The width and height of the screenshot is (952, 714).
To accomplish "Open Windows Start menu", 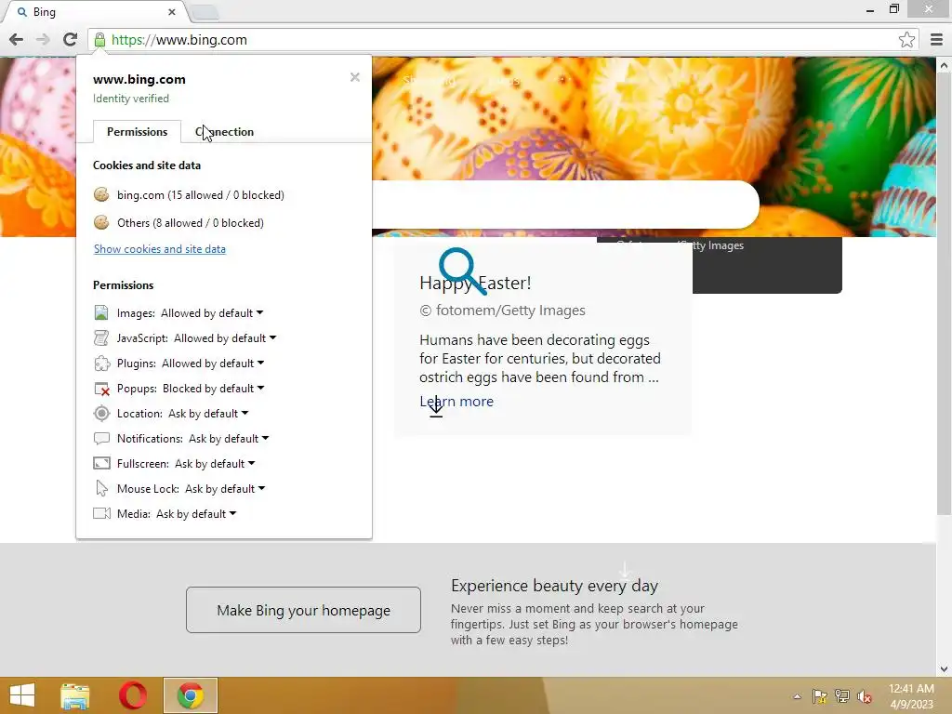I will [x=22, y=695].
